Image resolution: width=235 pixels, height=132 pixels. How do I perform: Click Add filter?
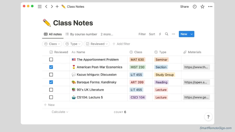point(121,44)
